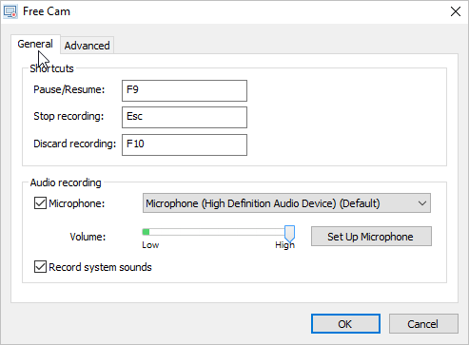Select the General tab

pyautogui.click(x=35, y=44)
